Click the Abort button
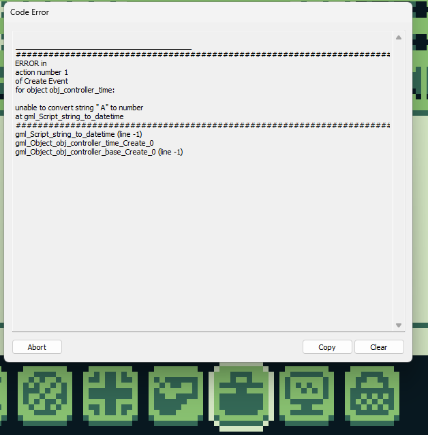428x435 pixels. click(x=37, y=347)
